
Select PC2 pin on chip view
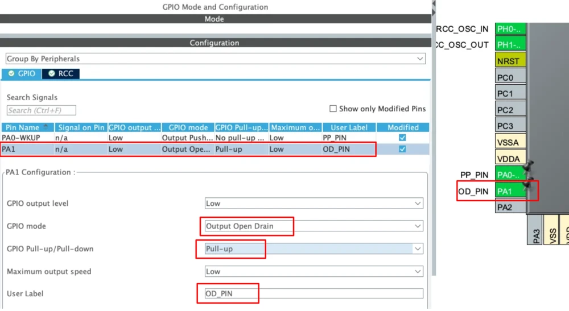point(510,110)
